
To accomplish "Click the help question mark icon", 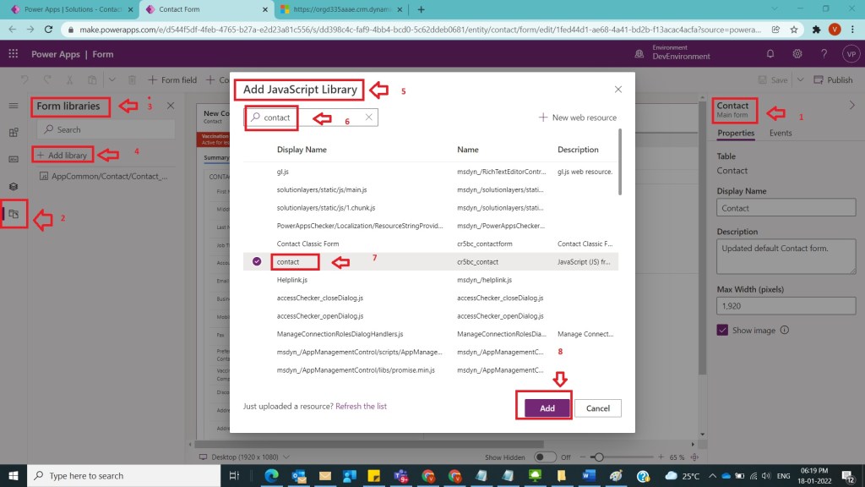I will point(824,54).
